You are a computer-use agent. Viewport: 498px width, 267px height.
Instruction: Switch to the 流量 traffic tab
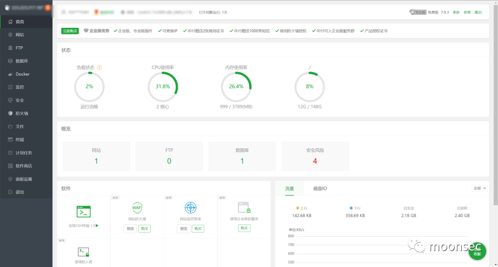coord(289,188)
